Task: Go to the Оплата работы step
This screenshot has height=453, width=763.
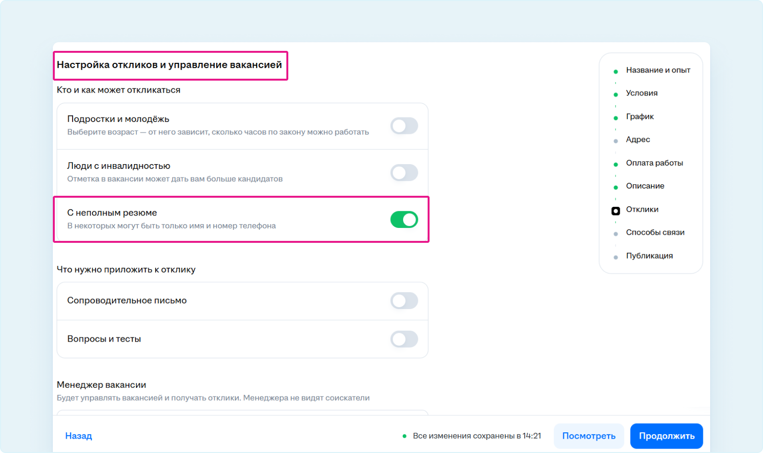Action: pos(654,163)
